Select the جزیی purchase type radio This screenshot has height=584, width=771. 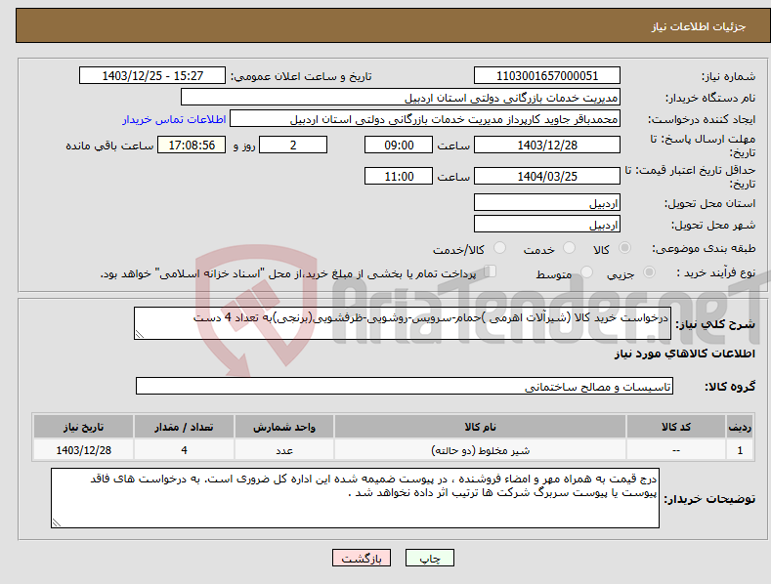click(649, 271)
